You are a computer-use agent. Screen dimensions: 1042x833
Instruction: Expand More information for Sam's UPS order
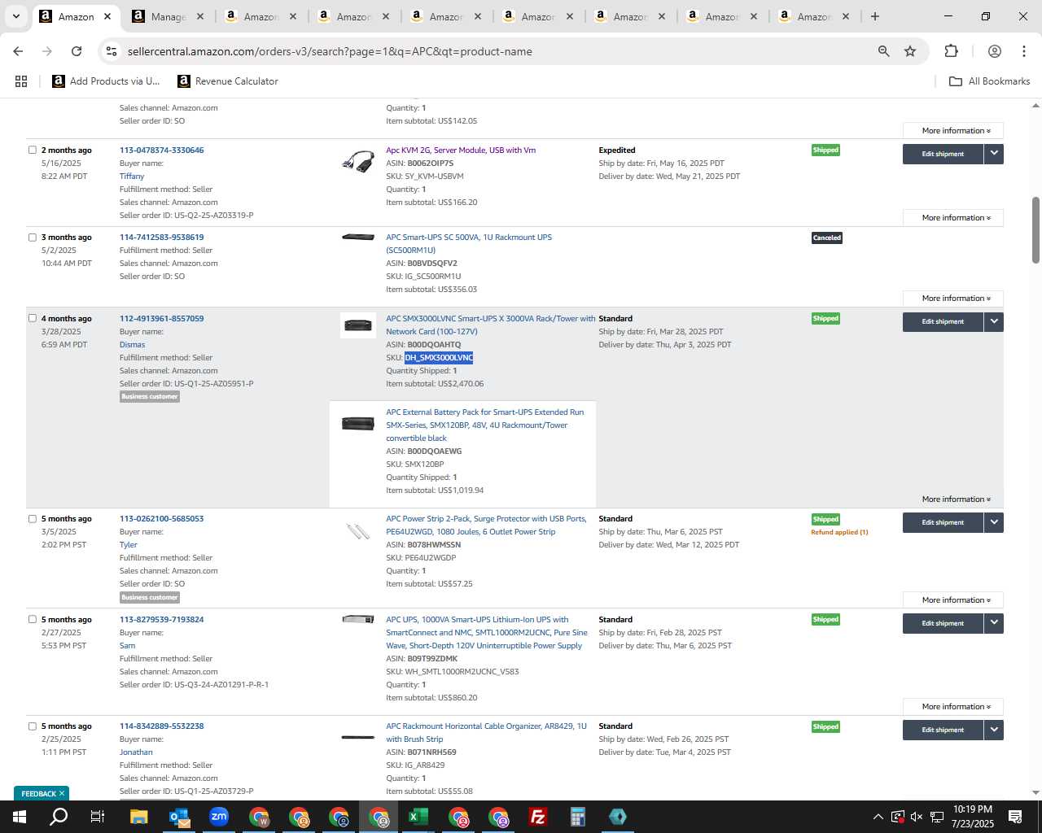[953, 707]
